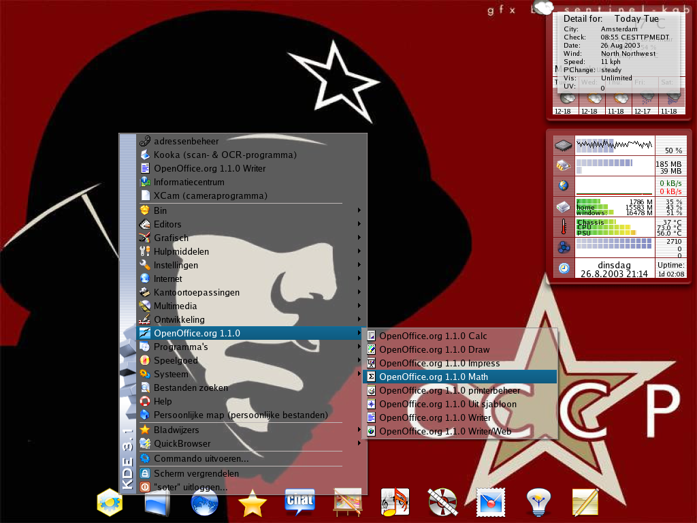This screenshot has width=697, height=523.
Task: Click the Kantoortoepassingen icon
Action: 144,292
